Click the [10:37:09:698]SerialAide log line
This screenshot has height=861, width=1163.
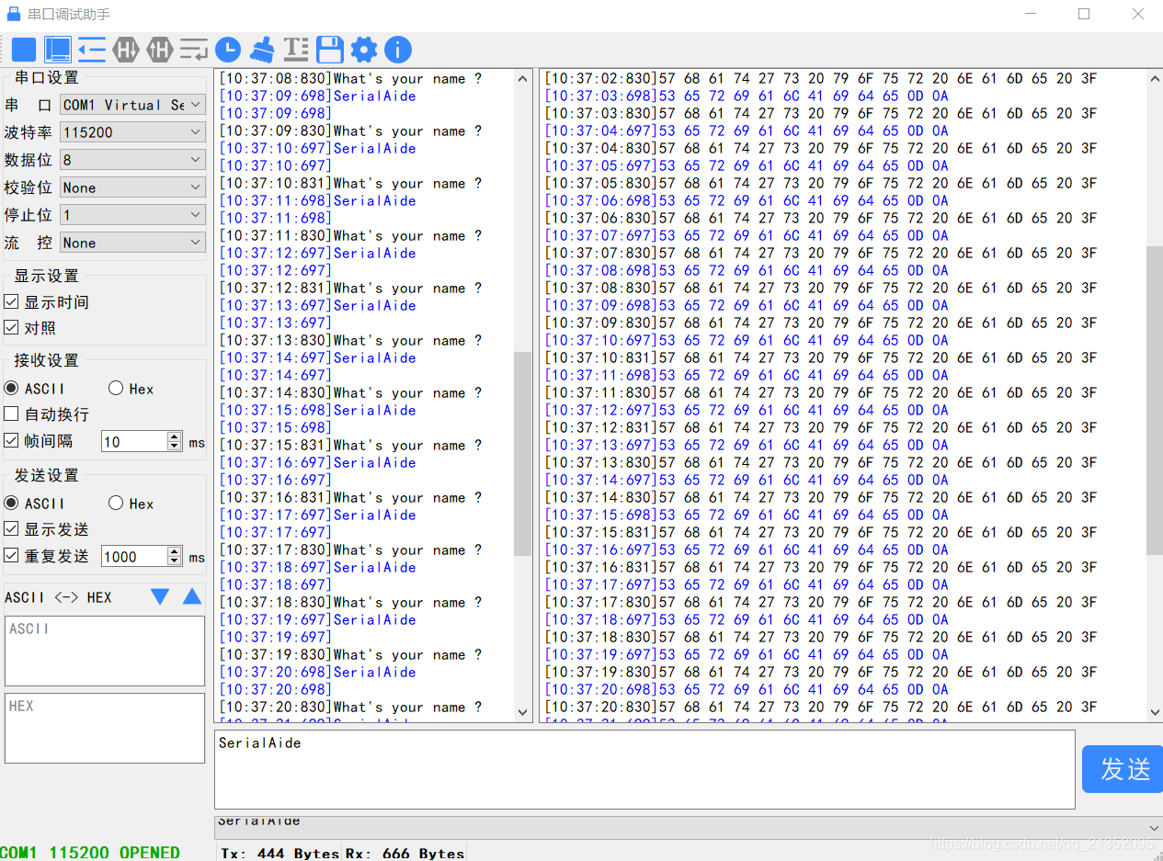317,96
